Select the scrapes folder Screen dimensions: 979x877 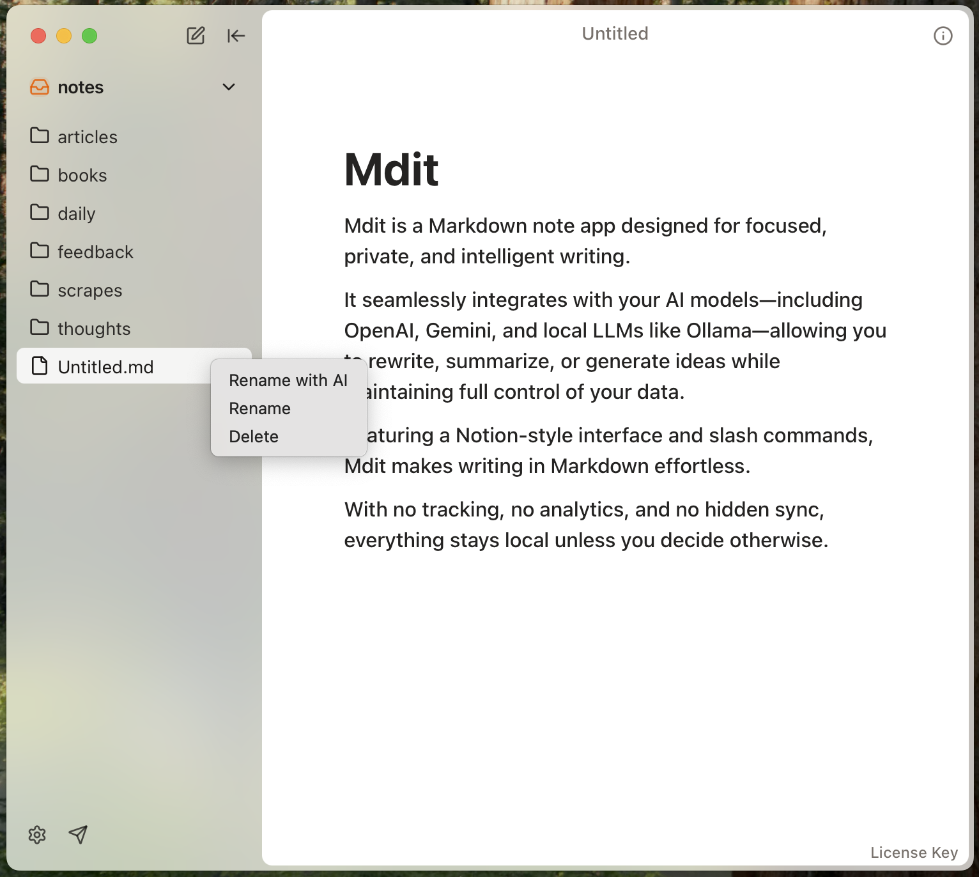click(89, 290)
